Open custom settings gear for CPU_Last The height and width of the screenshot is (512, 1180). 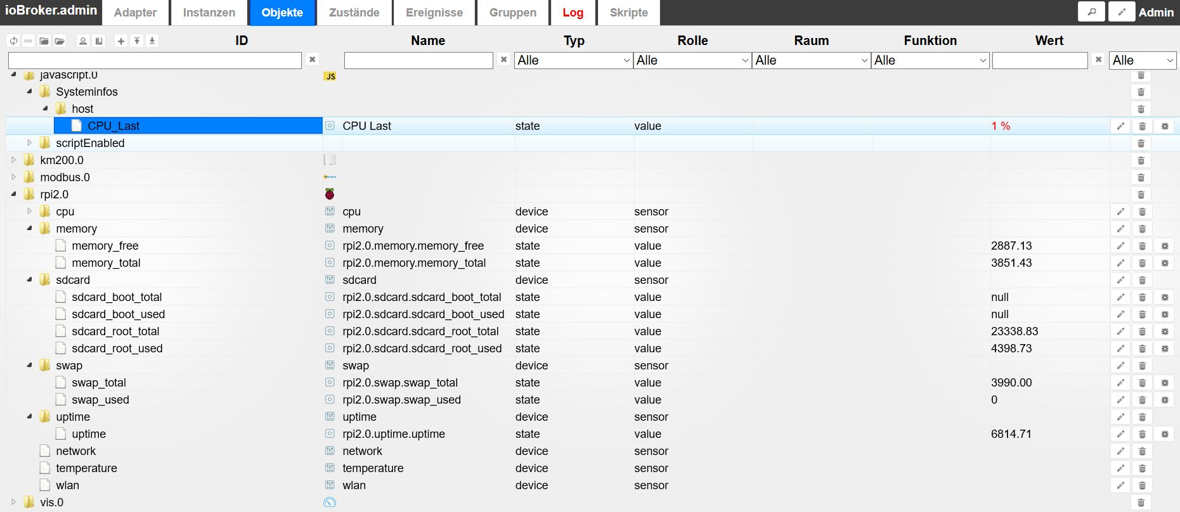coord(1165,126)
